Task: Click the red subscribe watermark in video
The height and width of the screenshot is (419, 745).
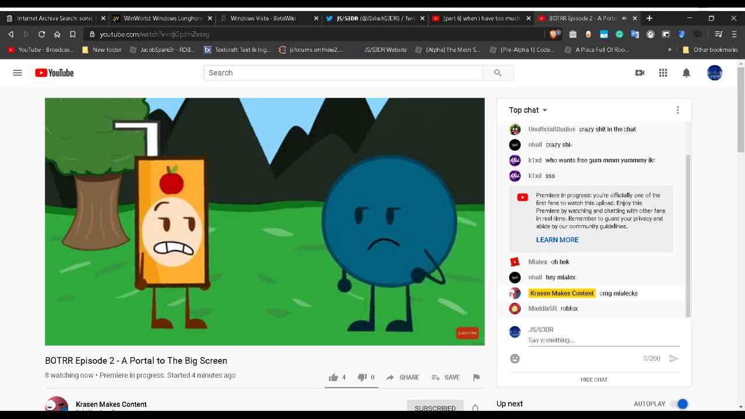Action: [x=467, y=333]
